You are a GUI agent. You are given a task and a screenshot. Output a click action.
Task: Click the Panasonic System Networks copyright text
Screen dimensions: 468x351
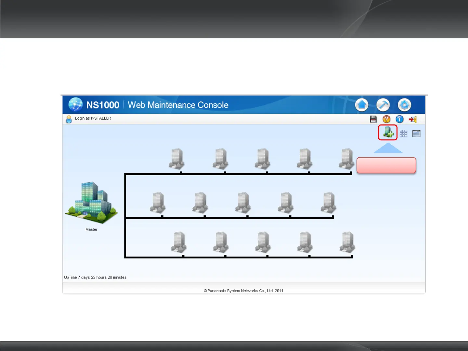(x=243, y=291)
